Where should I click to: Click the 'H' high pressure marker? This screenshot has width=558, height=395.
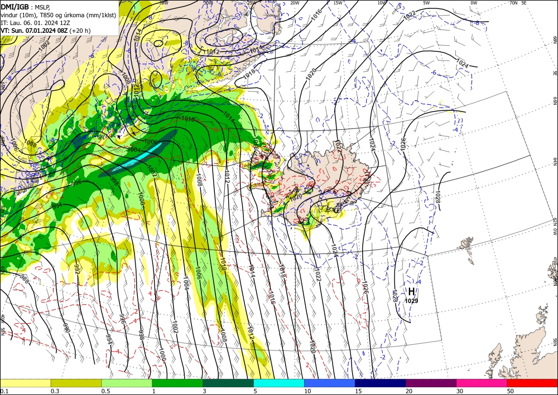coord(411,292)
